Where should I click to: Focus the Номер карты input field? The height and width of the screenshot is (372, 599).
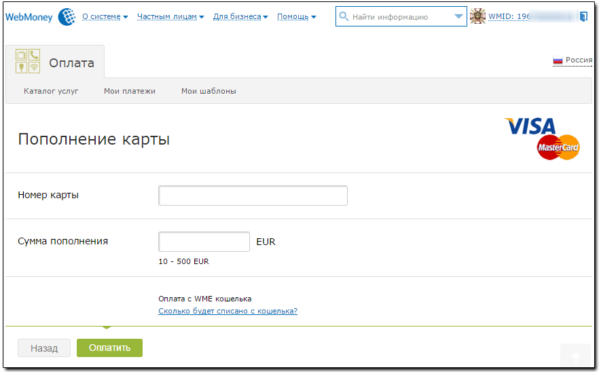tap(253, 196)
